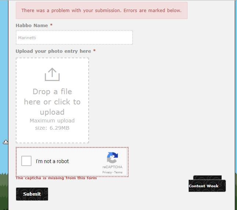
Task: Open the Content Week button
Action: (x=207, y=186)
